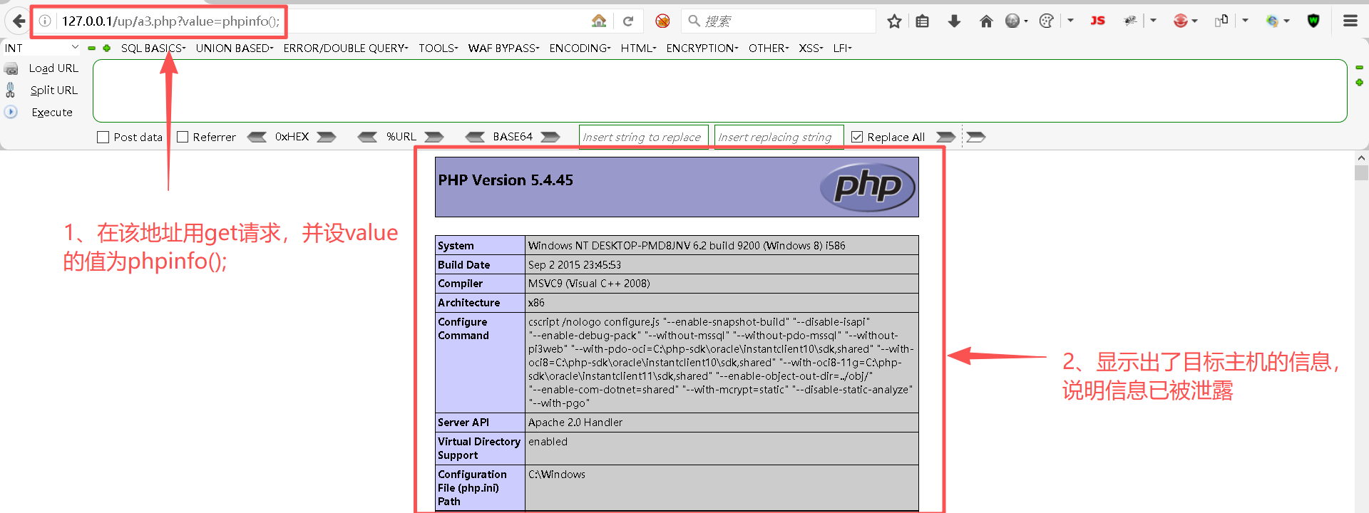Click the white arrow after dotted divider

tap(976, 137)
